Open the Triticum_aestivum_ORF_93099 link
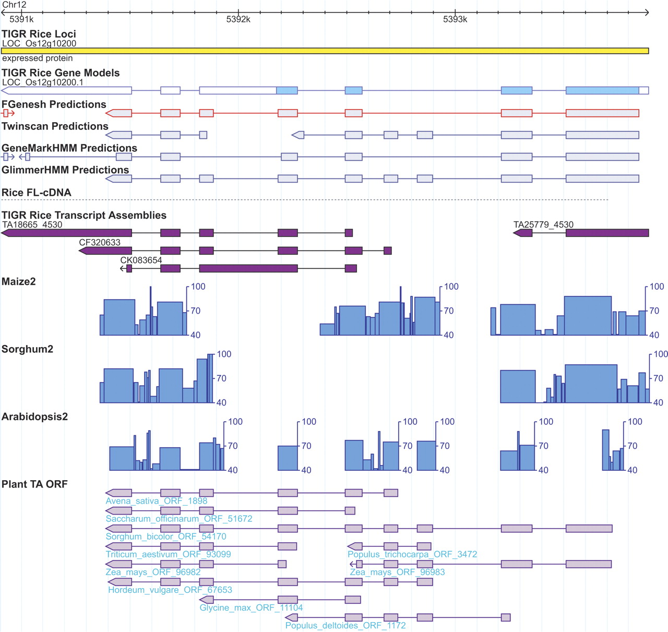668x632 pixels. (x=168, y=554)
